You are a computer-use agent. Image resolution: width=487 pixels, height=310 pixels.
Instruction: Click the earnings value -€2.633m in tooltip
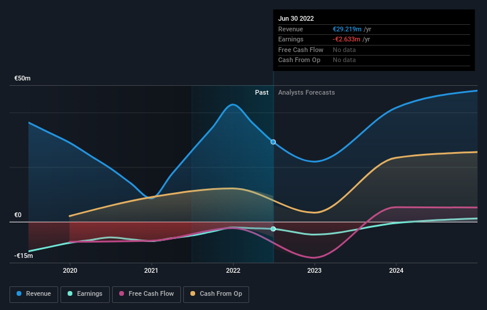pyautogui.click(x=346, y=39)
